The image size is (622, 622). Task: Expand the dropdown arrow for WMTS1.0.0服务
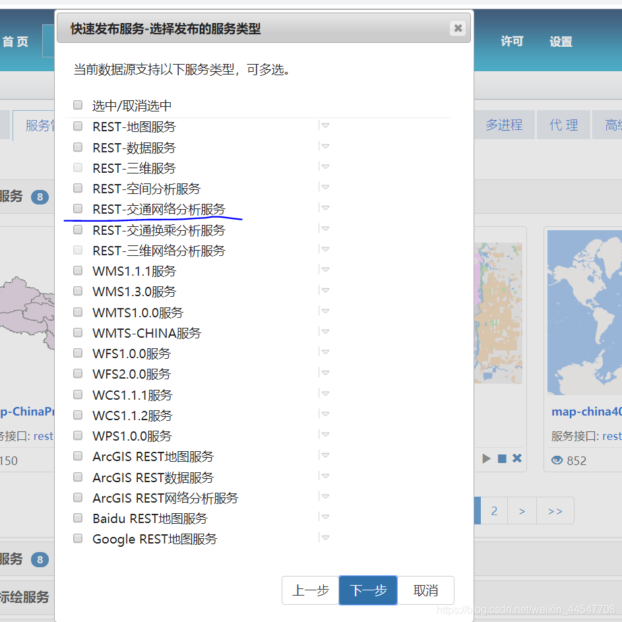(325, 311)
